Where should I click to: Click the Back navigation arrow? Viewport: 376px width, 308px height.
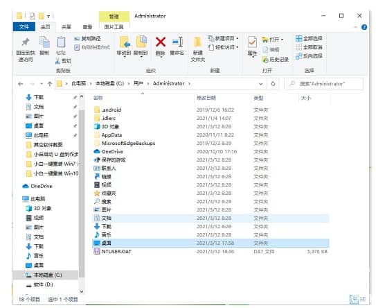20,84
